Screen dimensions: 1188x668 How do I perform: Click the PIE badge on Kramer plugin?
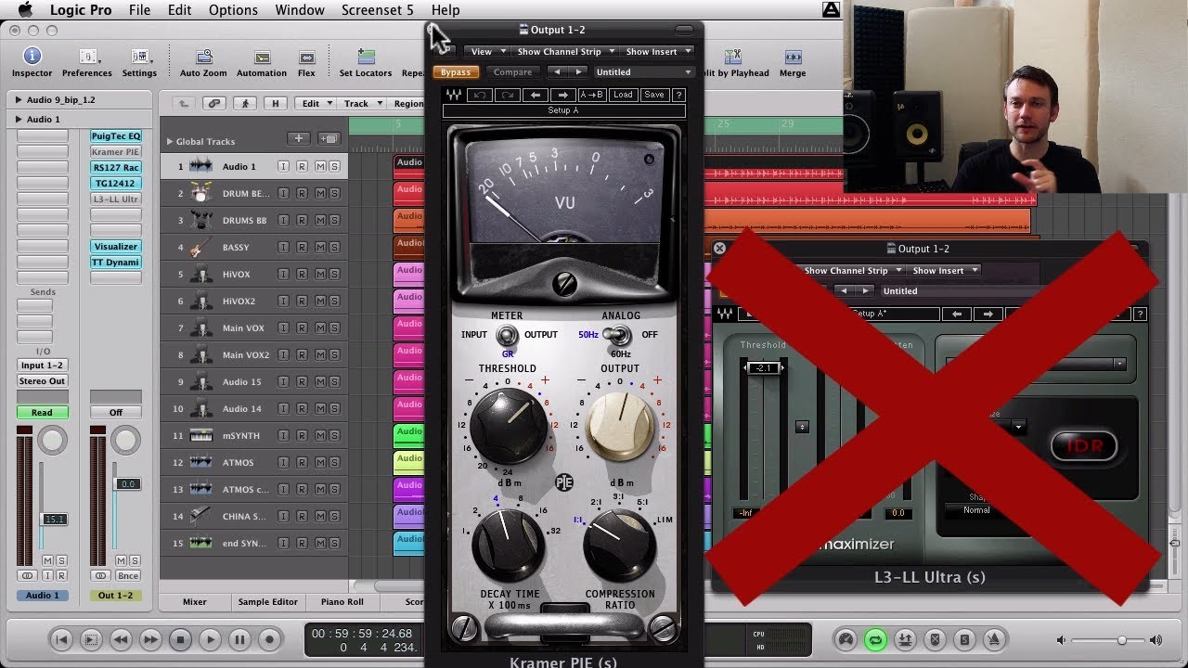coord(564,482)
